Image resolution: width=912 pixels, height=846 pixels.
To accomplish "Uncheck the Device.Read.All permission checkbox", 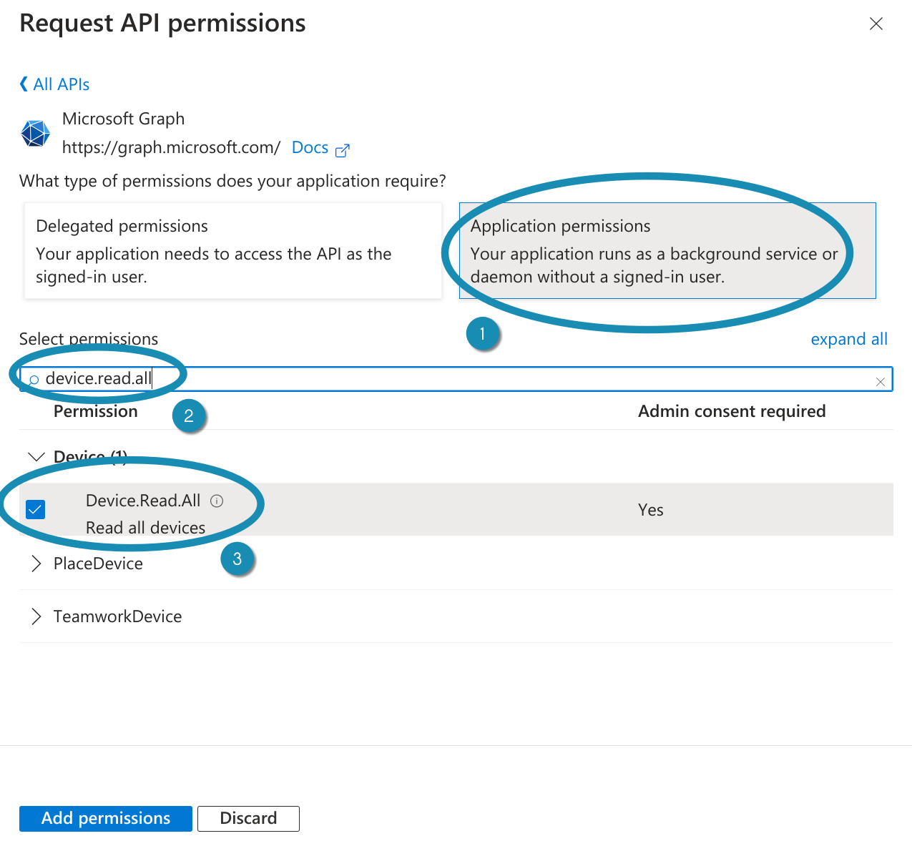I will 35,509.
